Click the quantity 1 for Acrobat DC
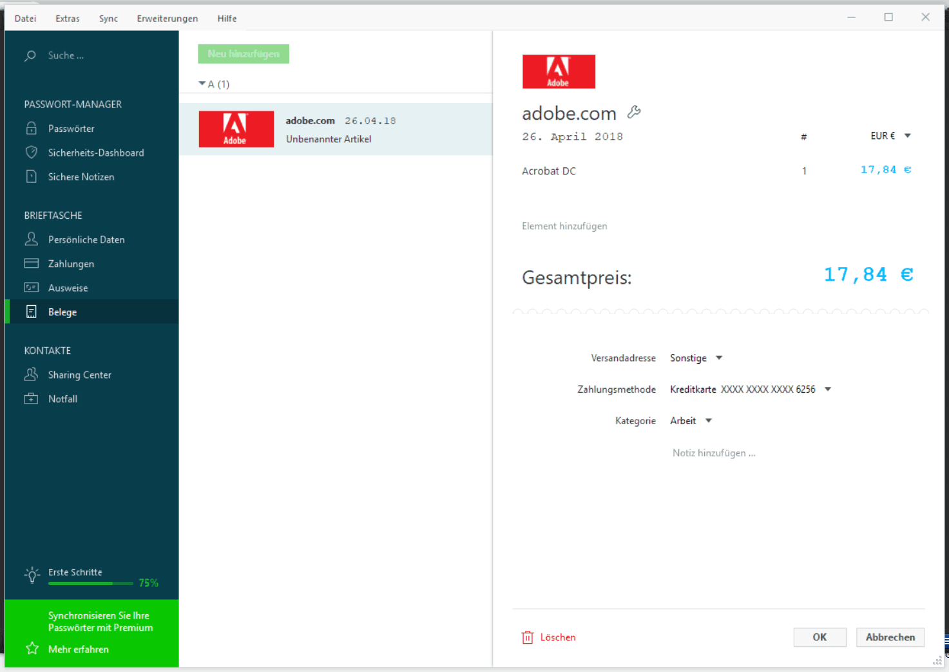This screenshot has width=949, height=672. tap(804, 171)
